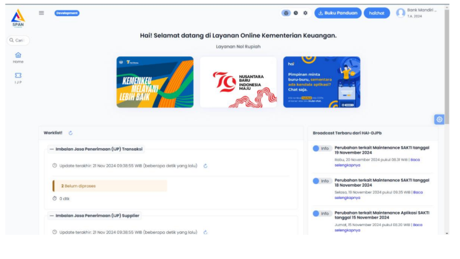
Task: Go to Home in sidebar
Action: coord(18,57)
